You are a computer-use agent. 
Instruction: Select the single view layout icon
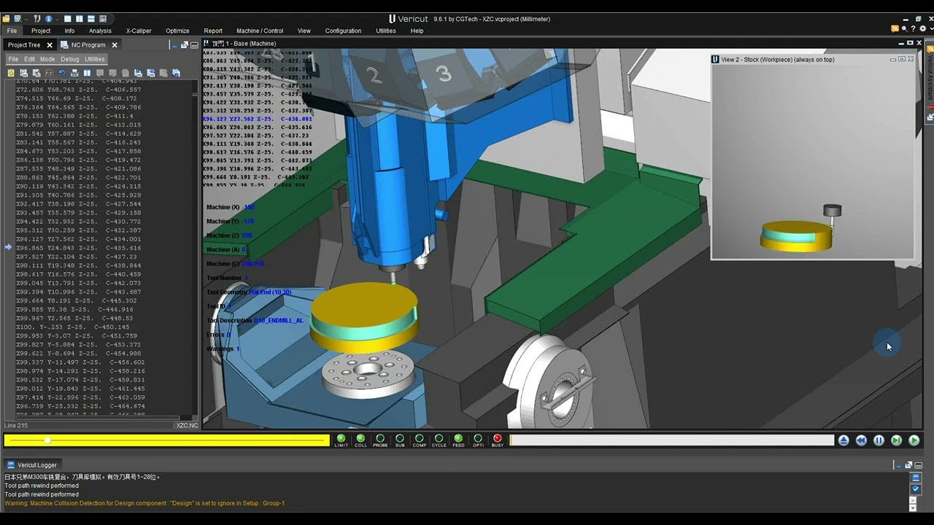(68, 19)
